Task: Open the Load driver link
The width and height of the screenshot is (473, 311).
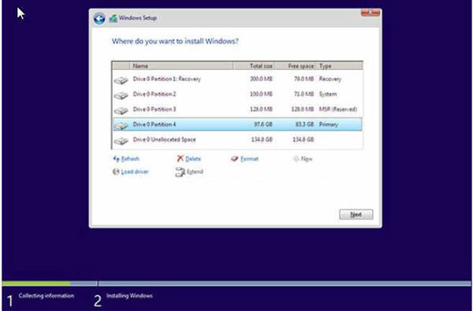Action: [135, 172]
